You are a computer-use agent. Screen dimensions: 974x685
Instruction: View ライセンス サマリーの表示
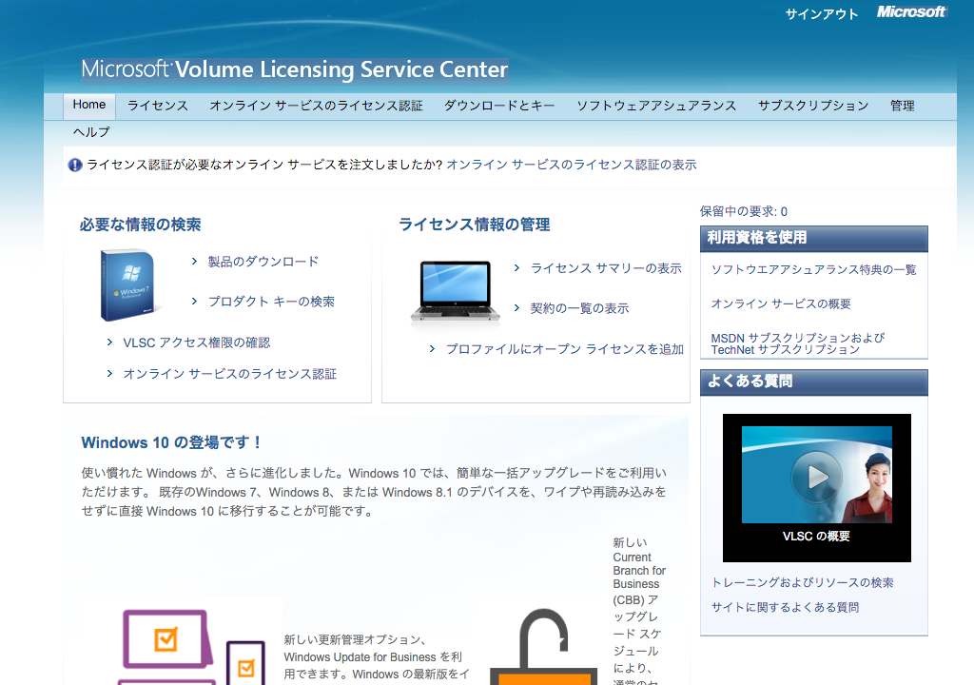click(606, 268)
